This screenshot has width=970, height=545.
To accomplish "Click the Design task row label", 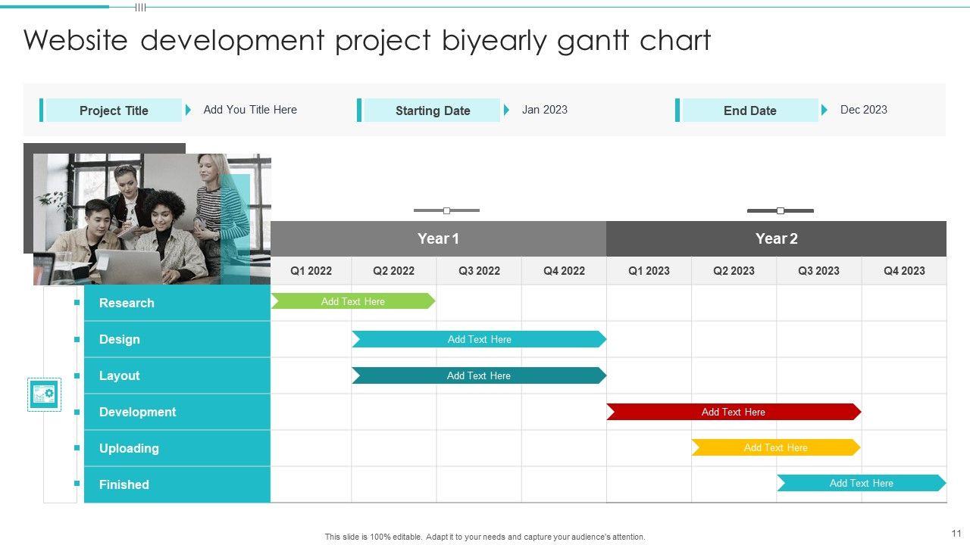I will coord(177,339).
